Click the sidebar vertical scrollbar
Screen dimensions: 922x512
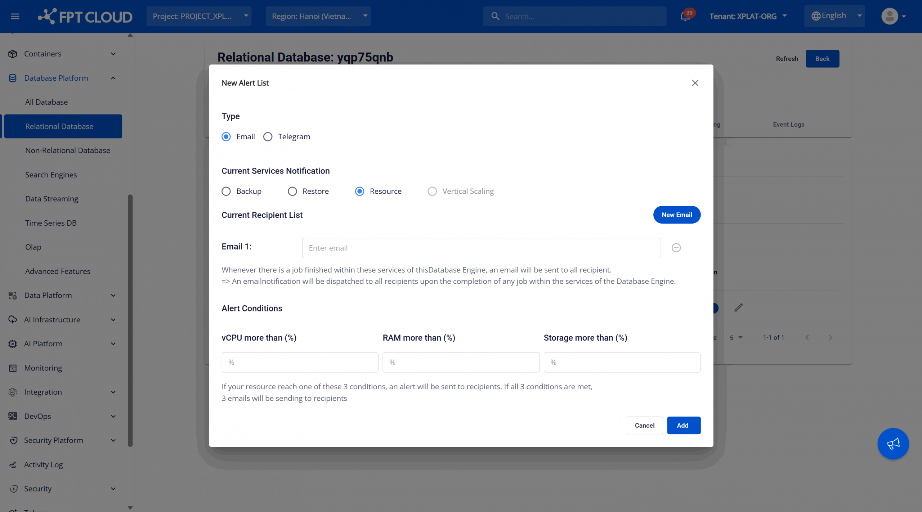pyautogui.click(x=130, y=320)
